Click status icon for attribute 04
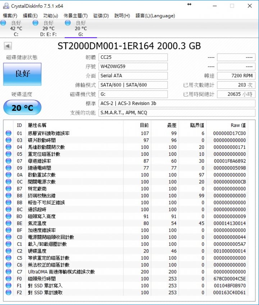The height and width of the screenshot is (305, 259). (8, 147)
